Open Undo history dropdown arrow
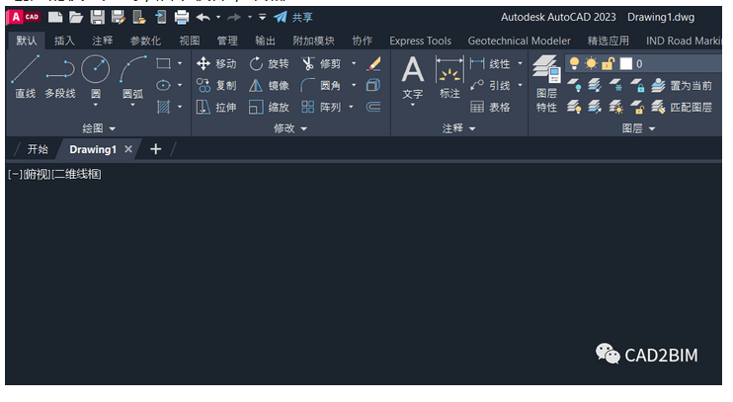Image resolution: width=733 pixels, height=402 pixels. tap(218, 18)
